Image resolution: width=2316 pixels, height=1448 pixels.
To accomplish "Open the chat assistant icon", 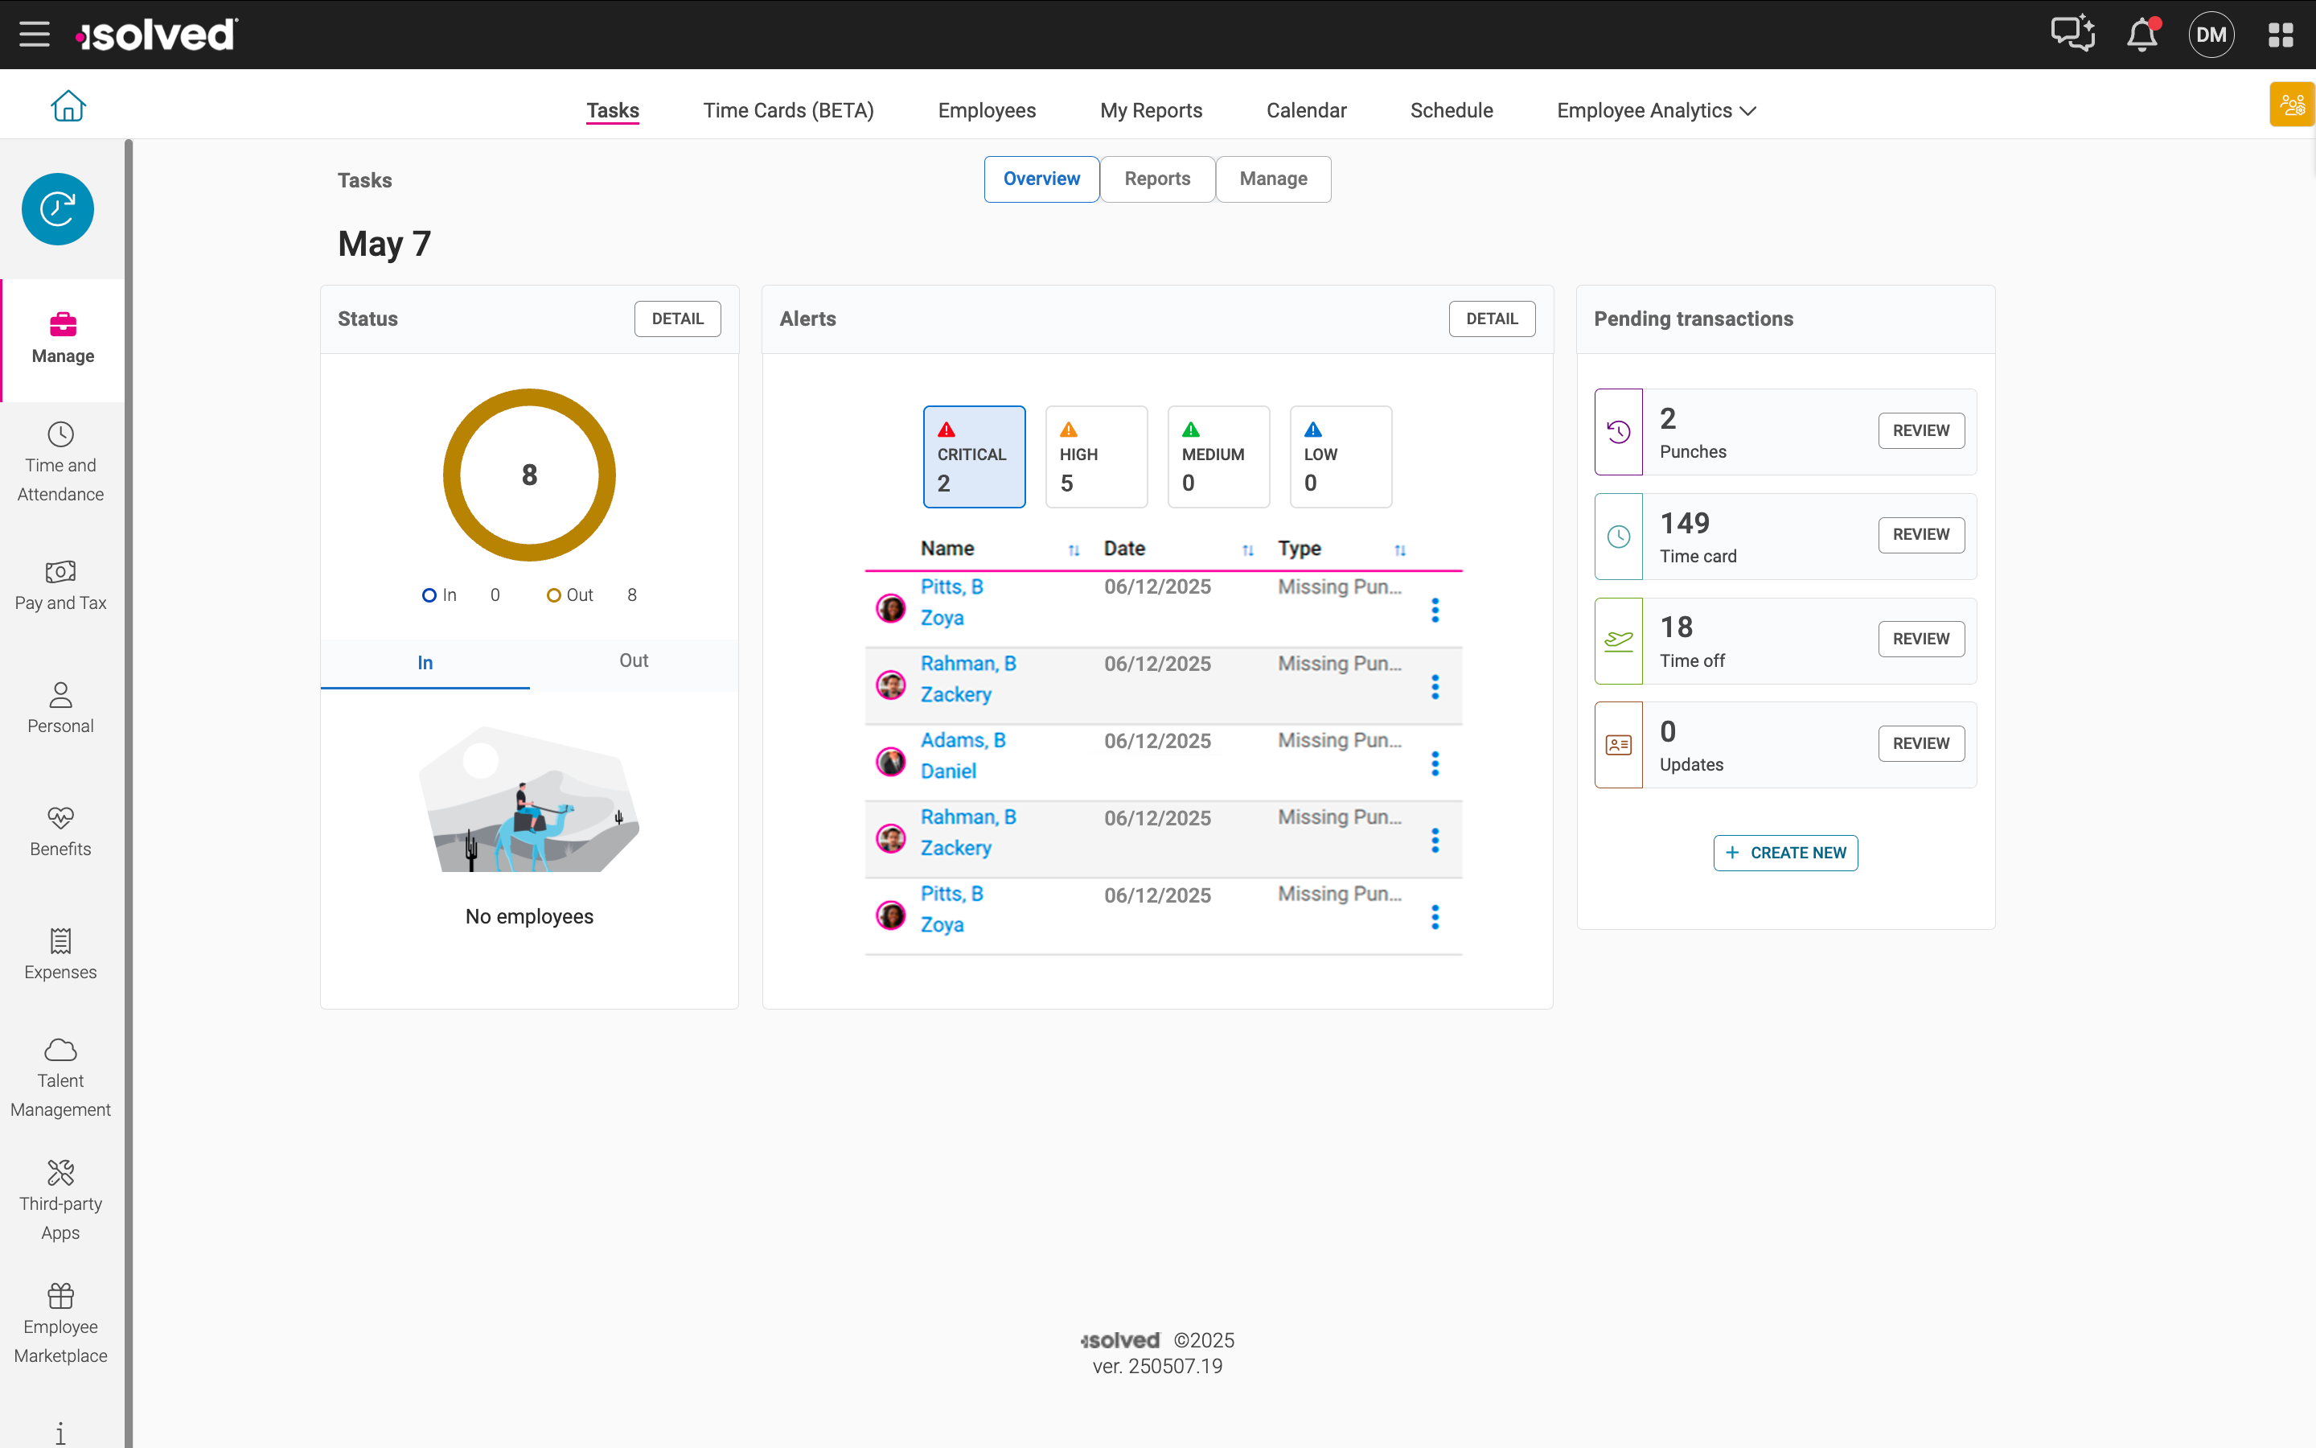I will pos(2072,35).
